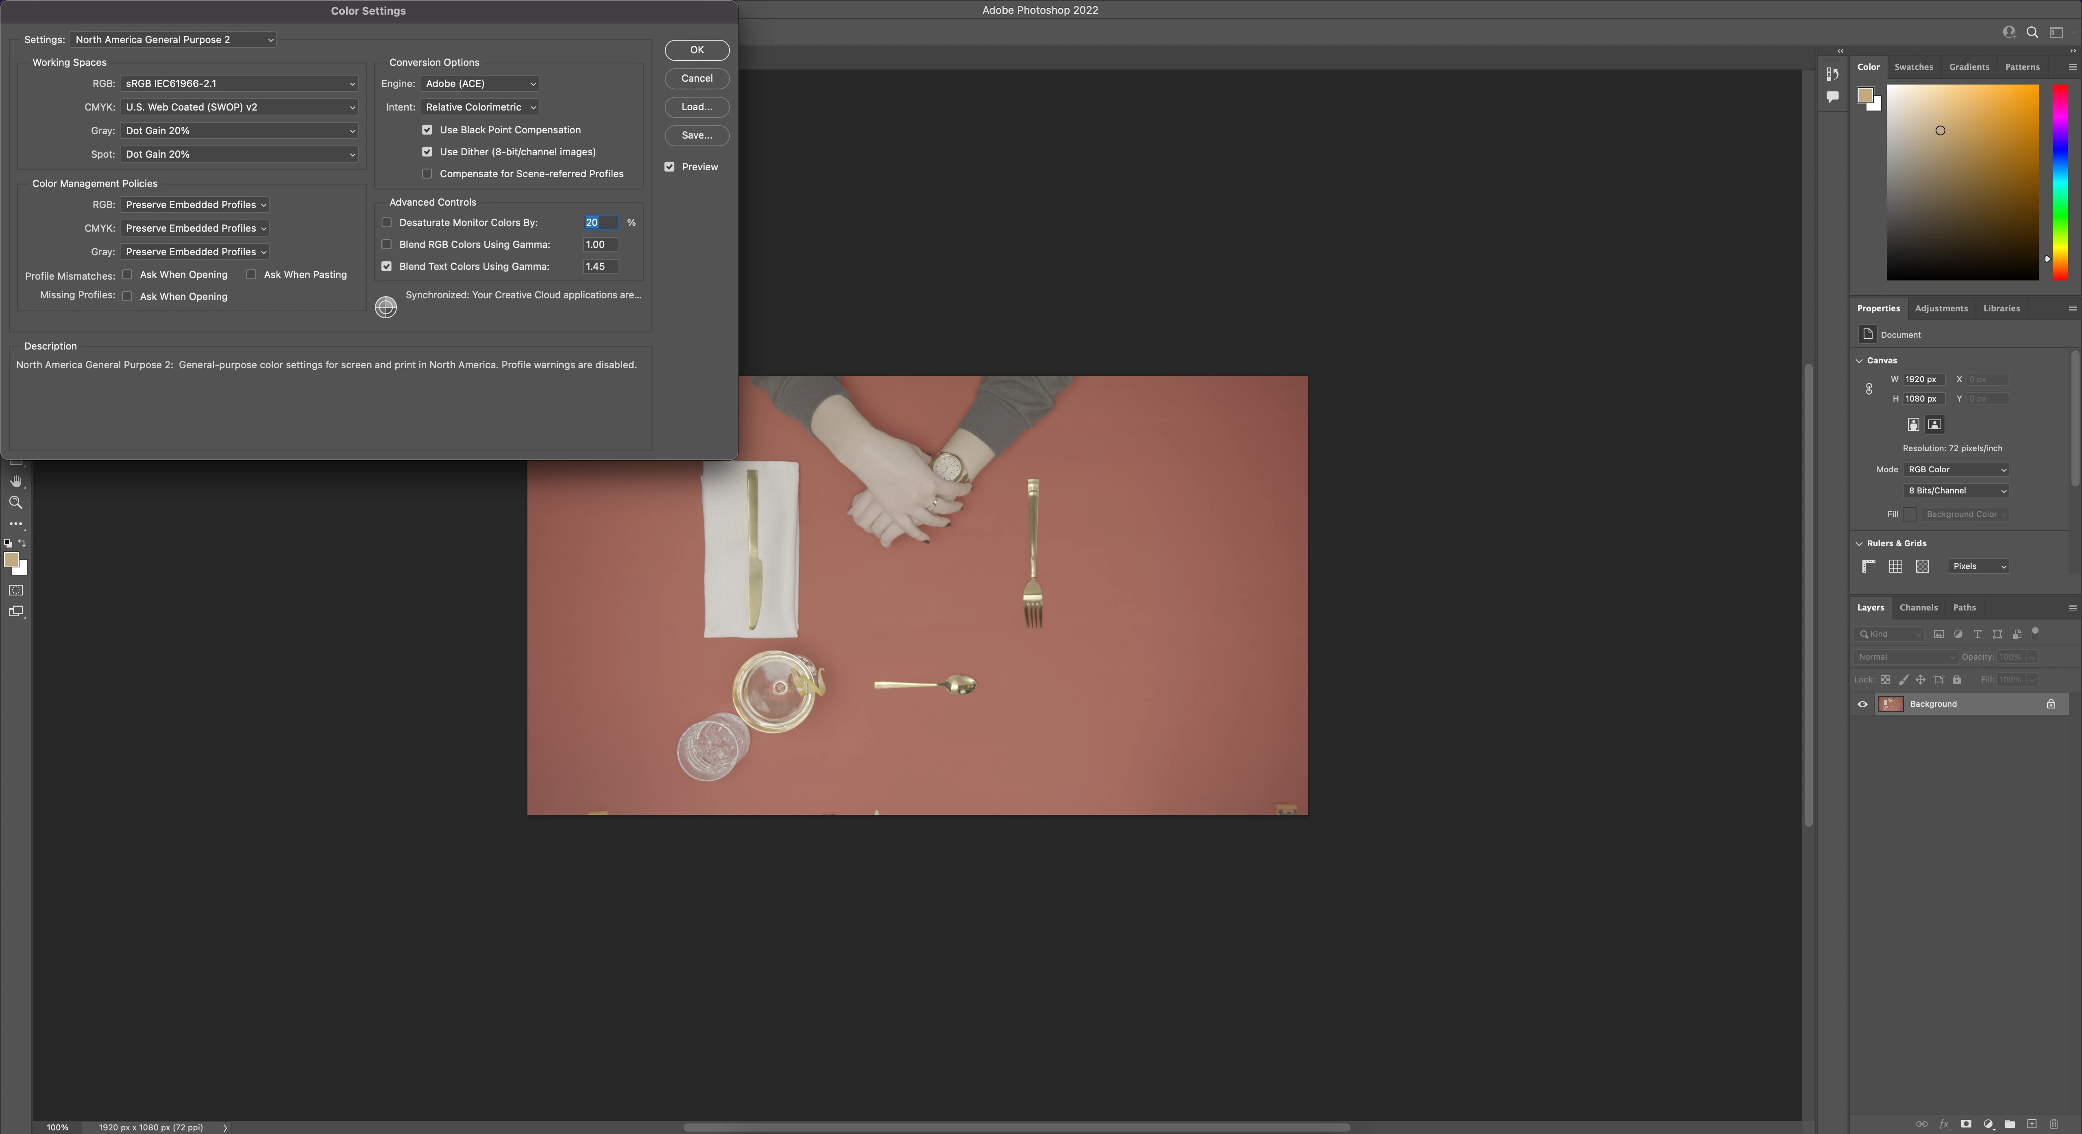Click the Load... button

coord(697,107)
